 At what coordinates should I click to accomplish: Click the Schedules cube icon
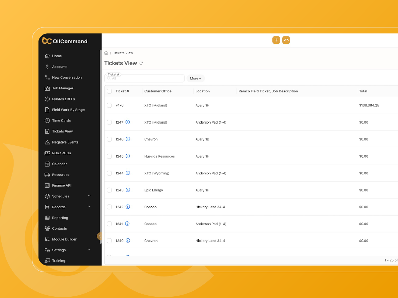[x=47, y=196]
